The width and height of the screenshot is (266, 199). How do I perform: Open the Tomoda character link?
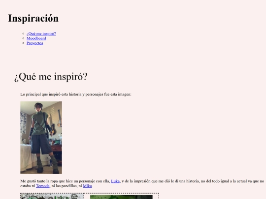[43, 186]
